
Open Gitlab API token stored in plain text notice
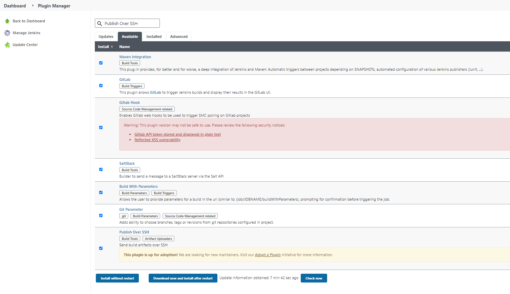[177, 134]
